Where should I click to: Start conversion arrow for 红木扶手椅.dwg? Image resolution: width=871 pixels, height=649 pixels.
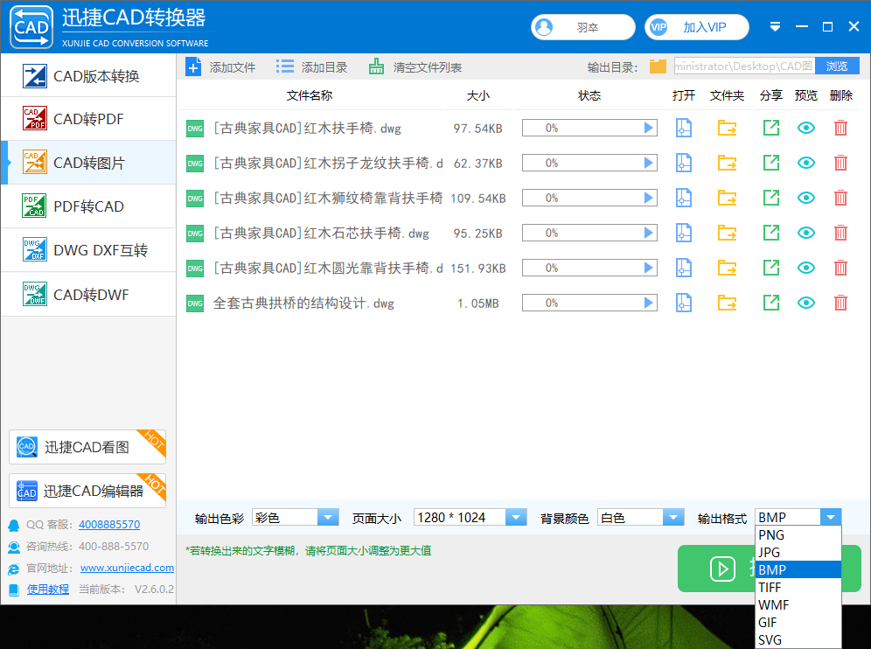tap(648, 128)
